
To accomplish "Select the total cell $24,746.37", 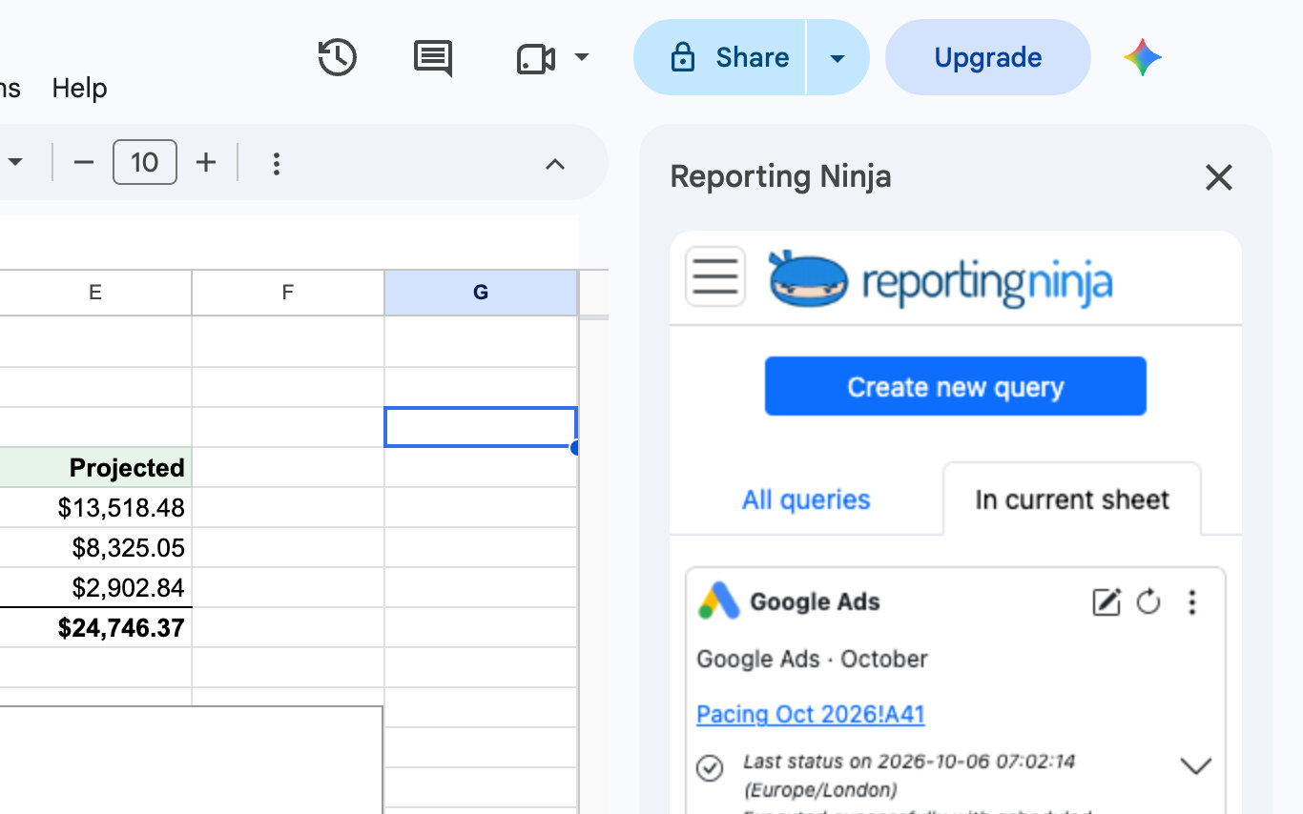I will (x=95, y=628).
